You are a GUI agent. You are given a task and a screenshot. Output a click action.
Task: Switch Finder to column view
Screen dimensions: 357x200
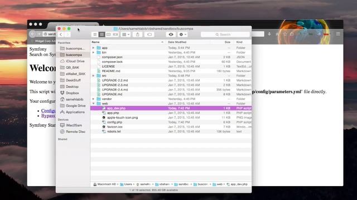pos(109,34)
